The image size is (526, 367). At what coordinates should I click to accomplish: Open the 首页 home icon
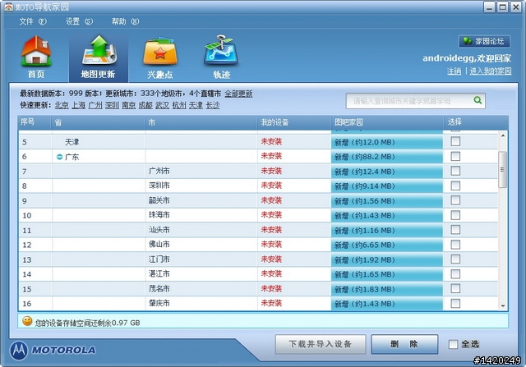coord(36,57)
